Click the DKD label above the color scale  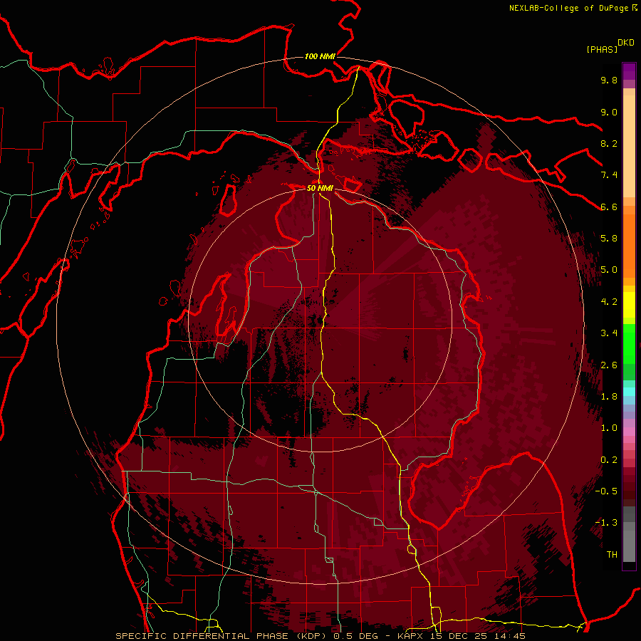(626, 43)
